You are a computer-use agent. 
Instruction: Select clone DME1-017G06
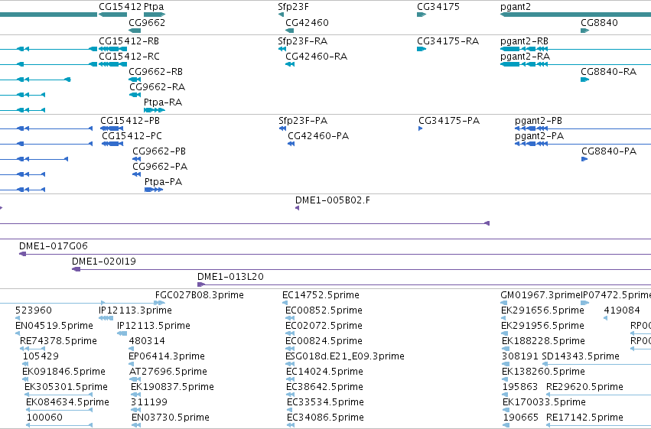(54, 246)
